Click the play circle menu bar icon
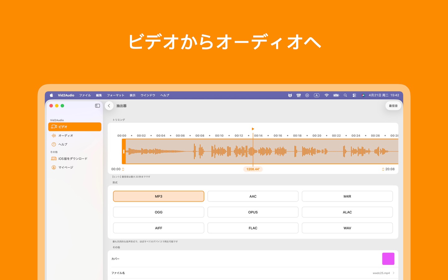 click(x=307, y=96)
